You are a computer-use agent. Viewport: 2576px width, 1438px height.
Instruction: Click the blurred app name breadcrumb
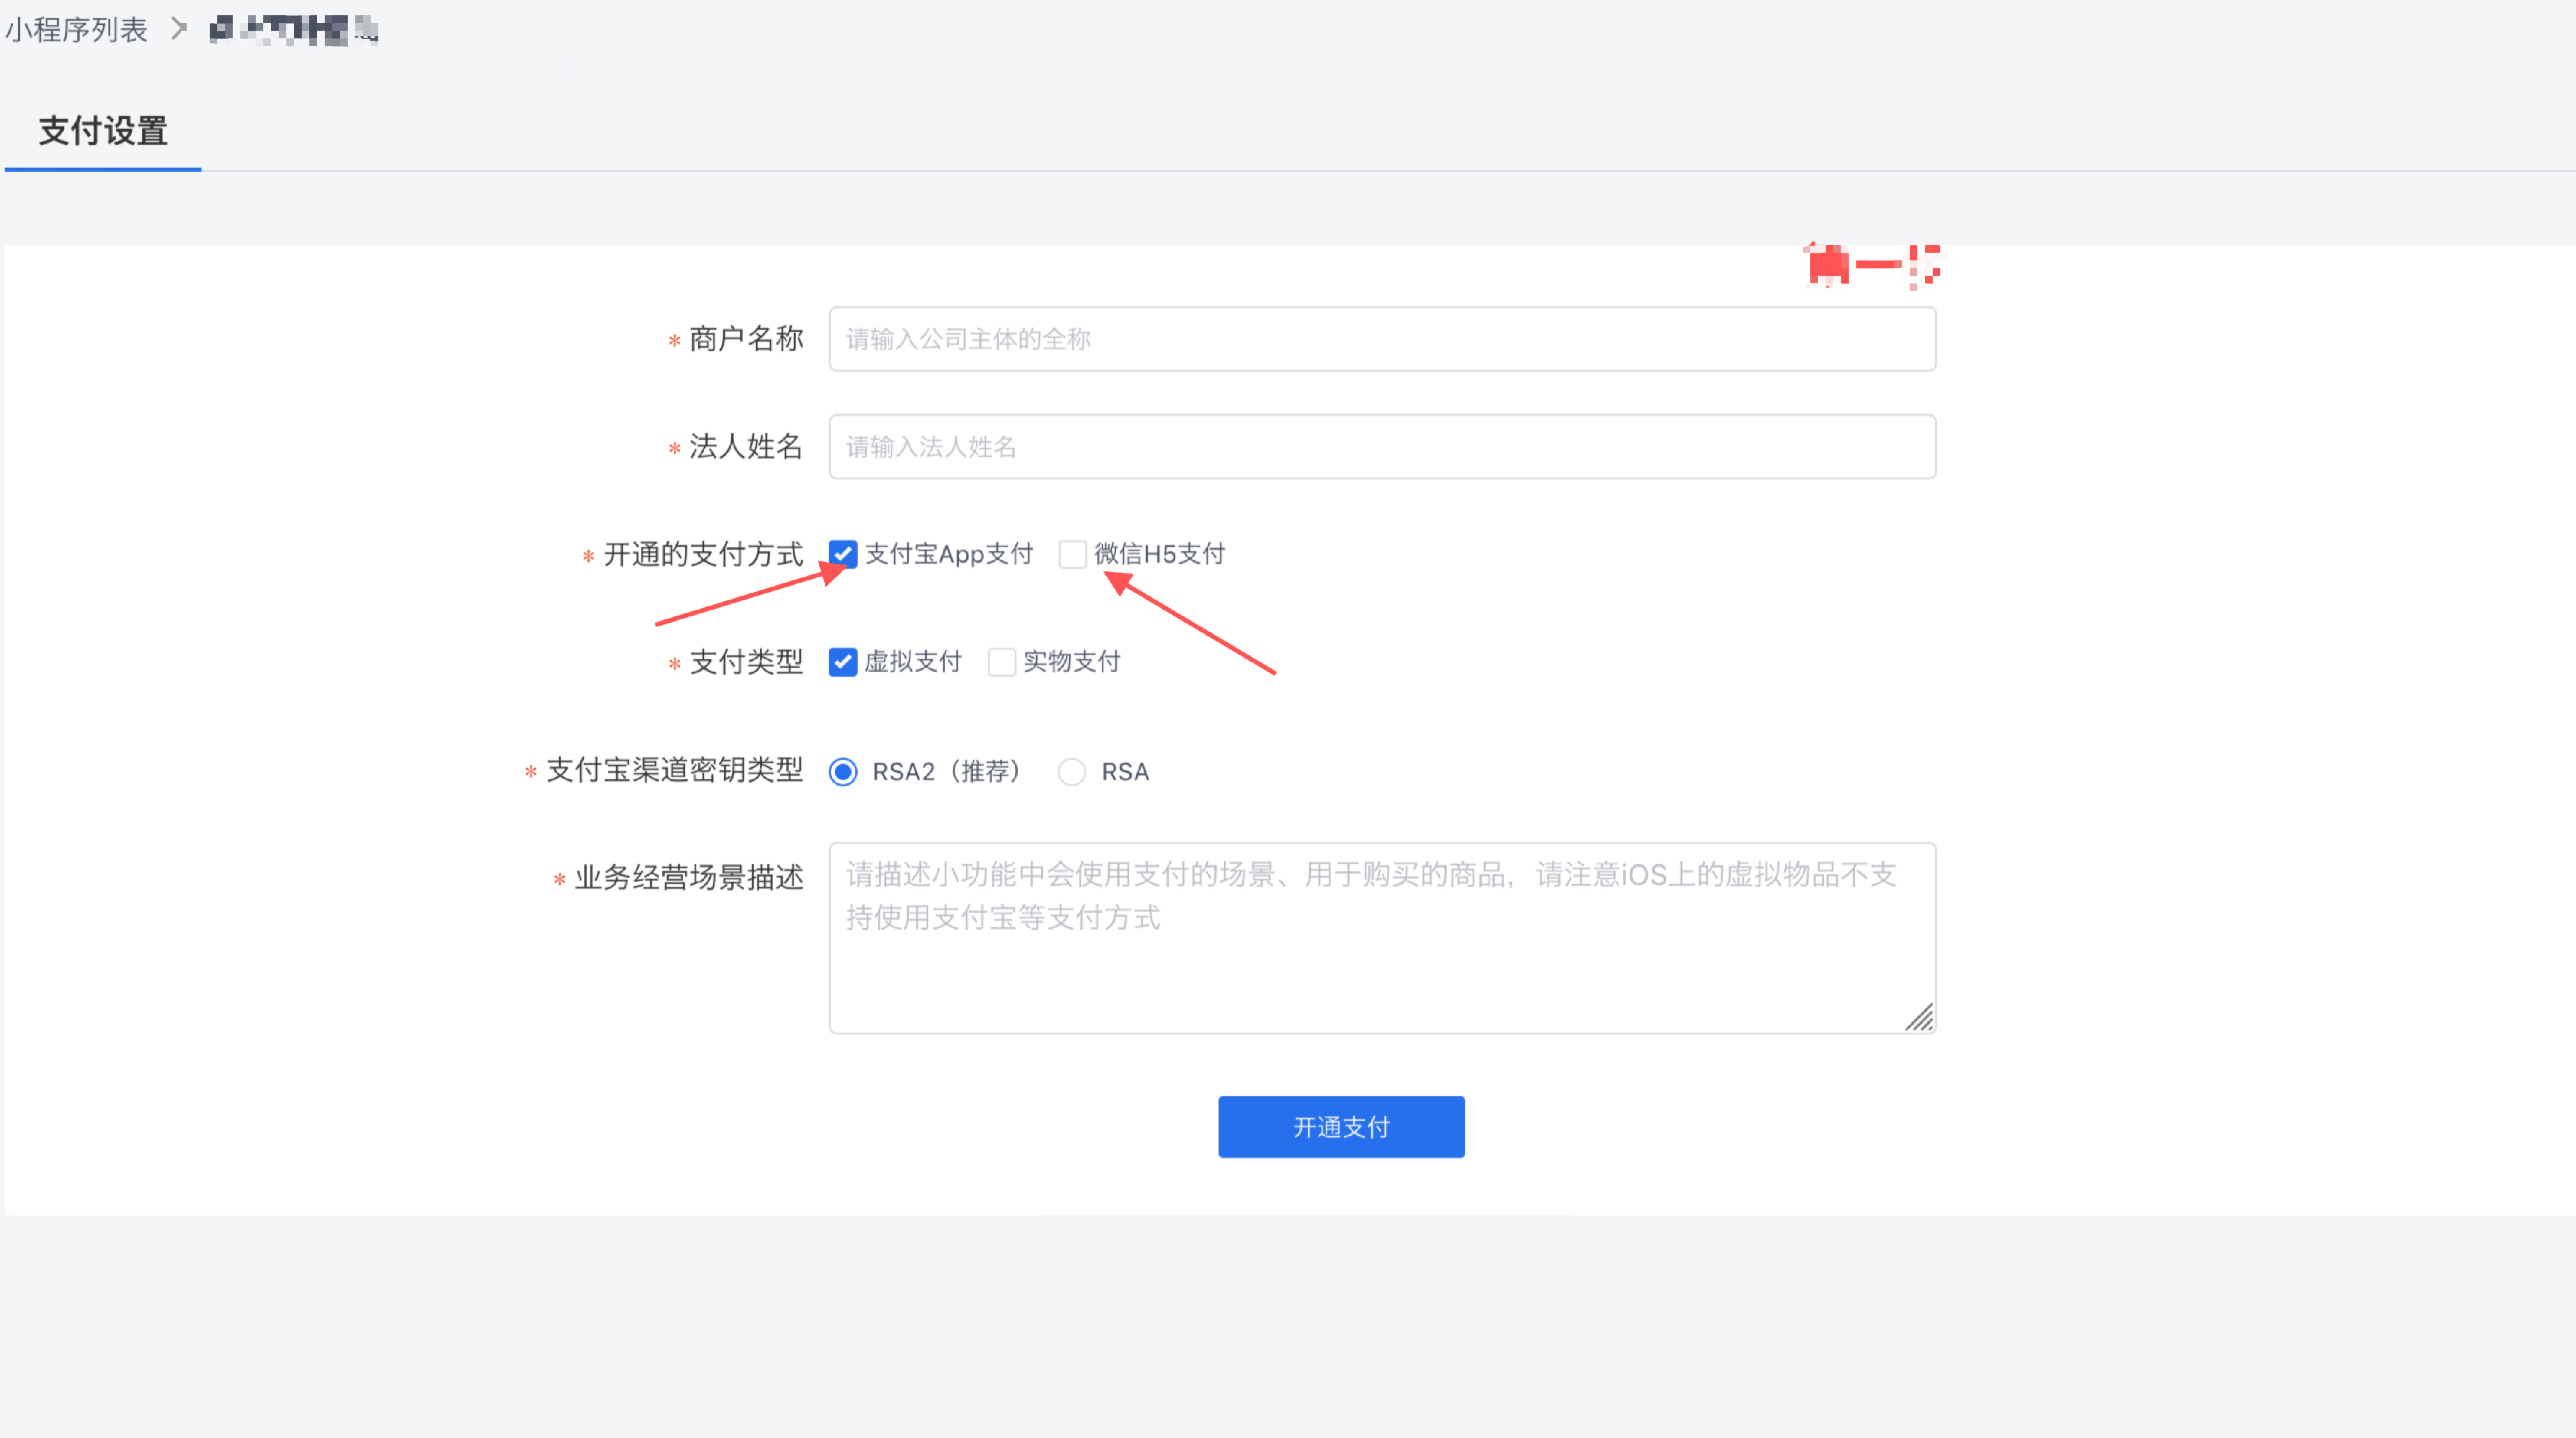pyautogui.click(x=294, y=30)
